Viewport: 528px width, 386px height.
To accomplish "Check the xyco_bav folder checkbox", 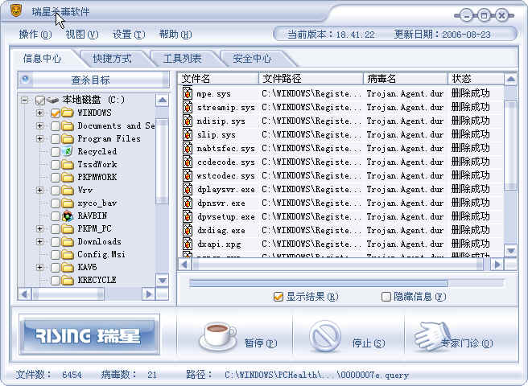I will pos(56,203).
